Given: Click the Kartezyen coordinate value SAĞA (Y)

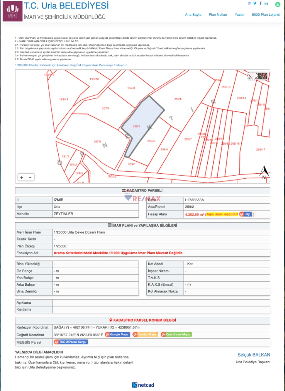Looking at the screenshot, I should click(x=97, y=327).
